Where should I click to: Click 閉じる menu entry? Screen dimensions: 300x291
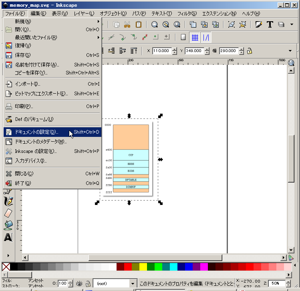pos(52,174)
